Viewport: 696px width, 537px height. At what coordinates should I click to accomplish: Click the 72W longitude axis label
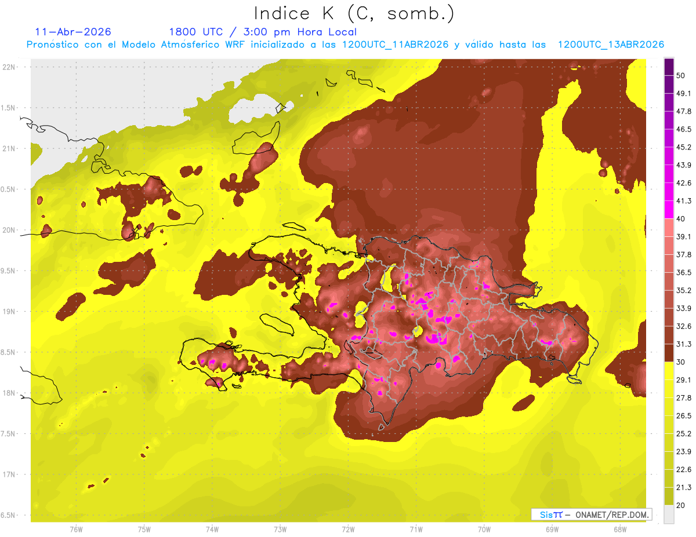coord(348,529)
